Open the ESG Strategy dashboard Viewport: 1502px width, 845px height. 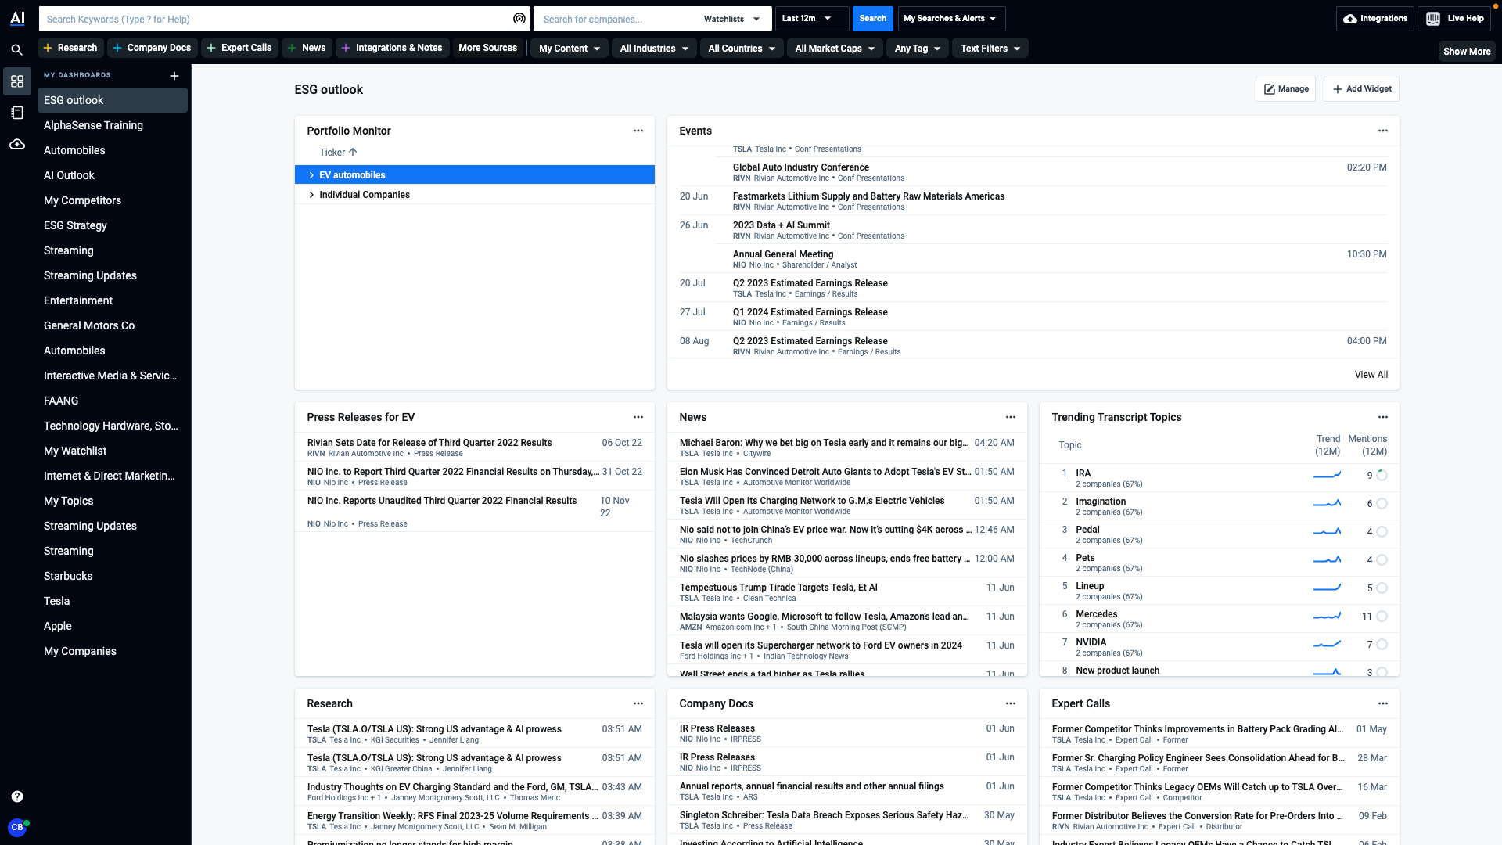pos(113,225)
